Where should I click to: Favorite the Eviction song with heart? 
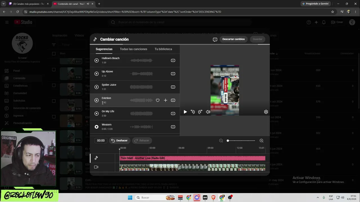(x=157, y=100)
